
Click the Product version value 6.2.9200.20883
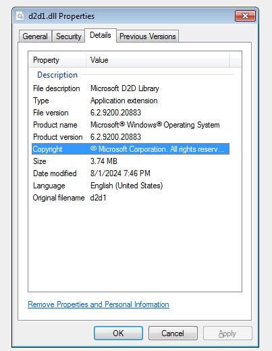tap(115, 137)
